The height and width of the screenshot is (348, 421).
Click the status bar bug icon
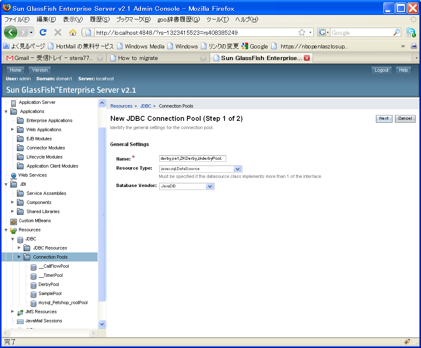point(407,341)
